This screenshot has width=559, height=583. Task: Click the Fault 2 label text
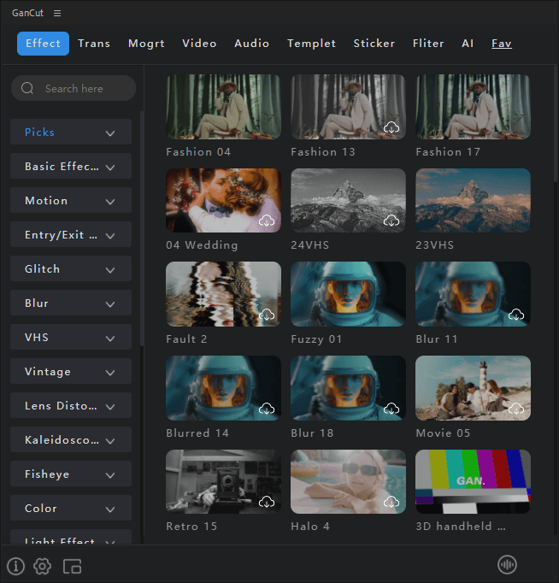(186, 339)
